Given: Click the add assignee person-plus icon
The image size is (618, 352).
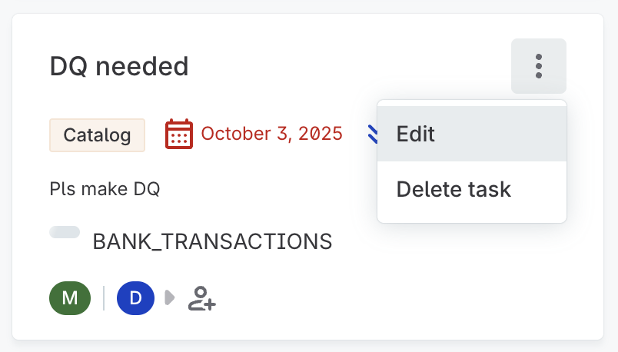Looking at the screenshot, I should click(x=202, y=298).
